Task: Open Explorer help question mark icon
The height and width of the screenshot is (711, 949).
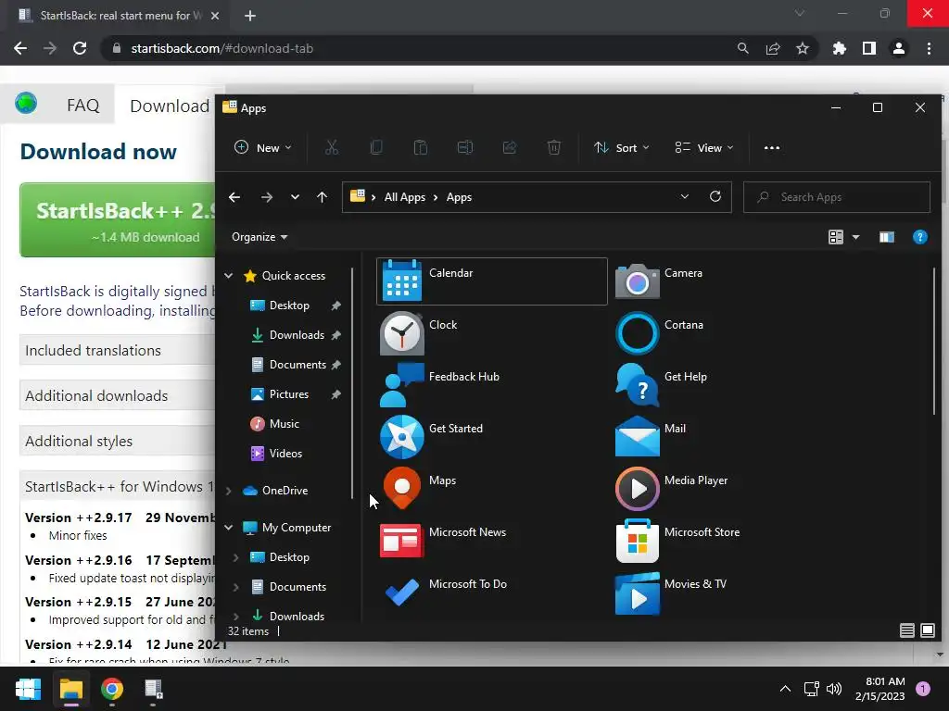Action: click(x=920, y=237)
